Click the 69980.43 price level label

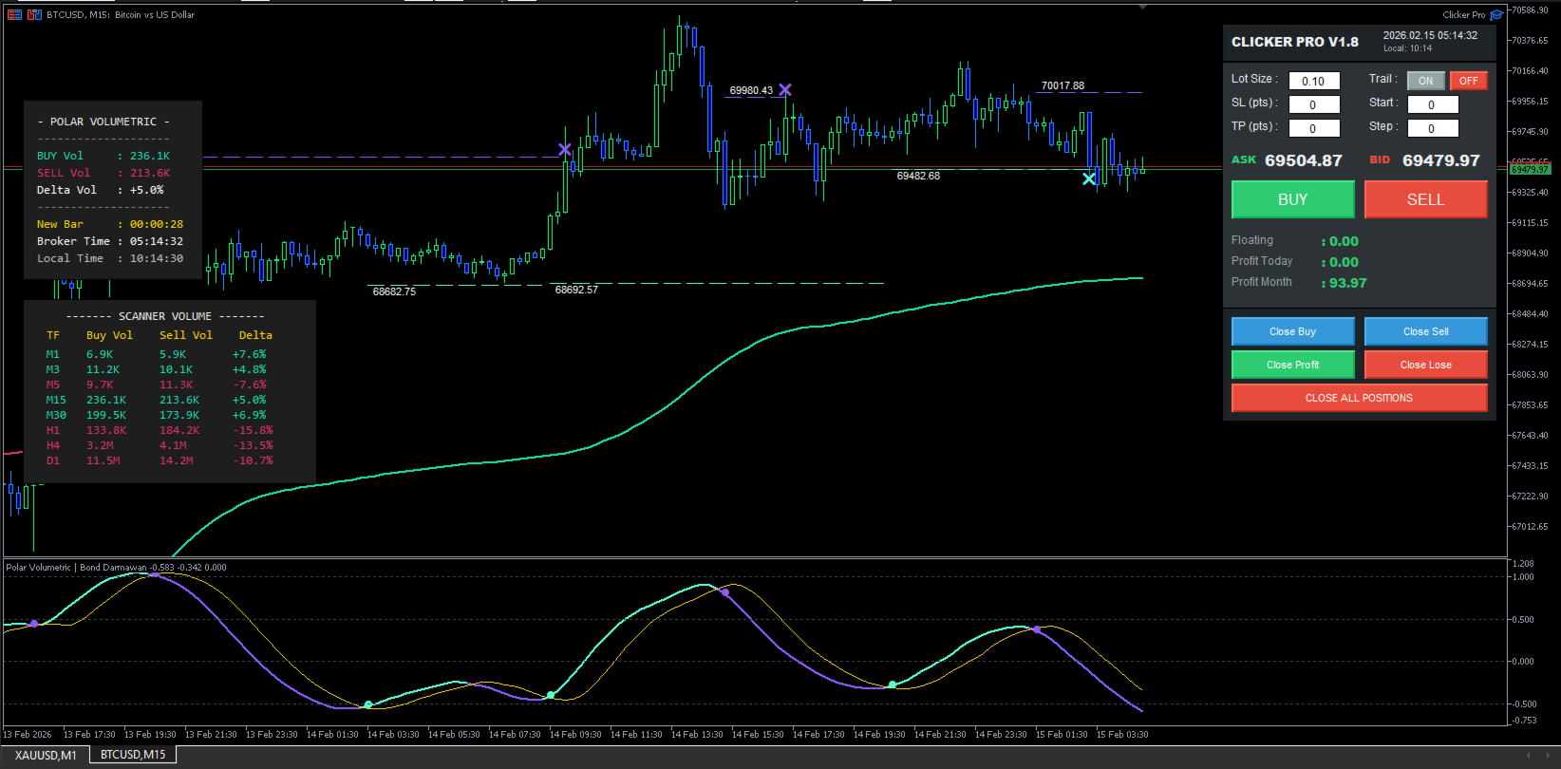(751, 90)
